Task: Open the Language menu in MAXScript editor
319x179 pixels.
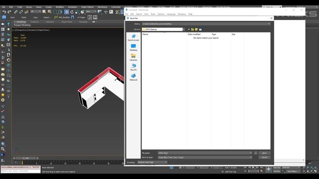Action: tap(171, 14)
